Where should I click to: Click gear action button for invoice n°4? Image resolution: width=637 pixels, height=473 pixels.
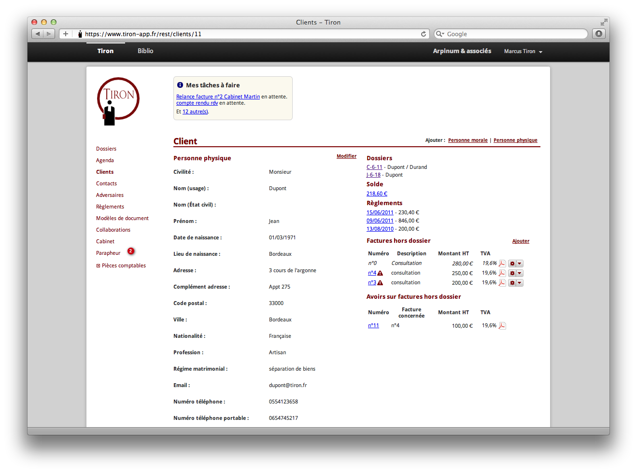[512, 273]
